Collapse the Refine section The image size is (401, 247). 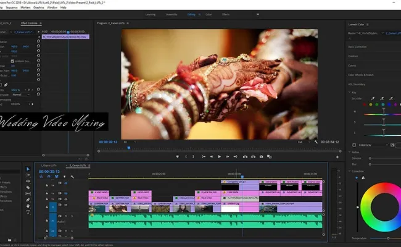tap(350, 152)
